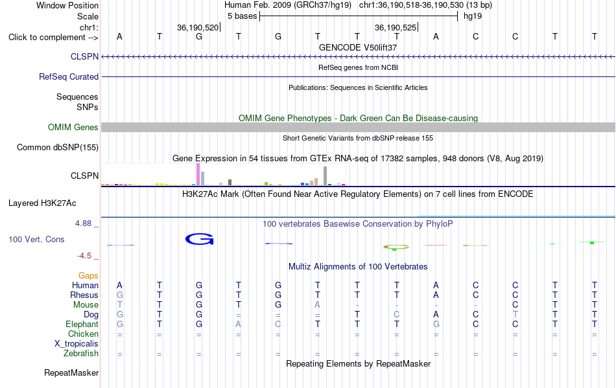This screenshot has width=616, height=388.
Task: Click the Chicken species label
Action: coord(83,334)
